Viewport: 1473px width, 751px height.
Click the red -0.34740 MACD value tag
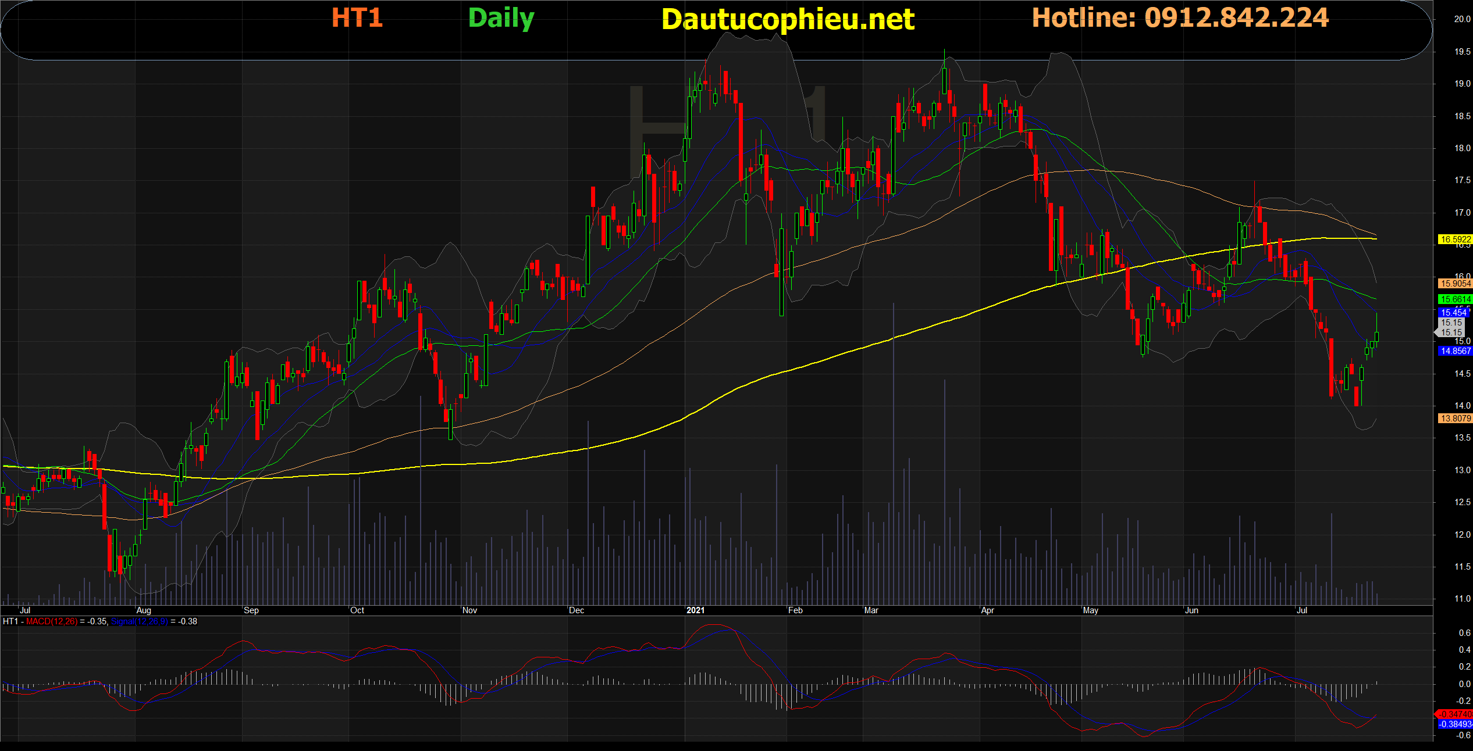coord(1454,714)
